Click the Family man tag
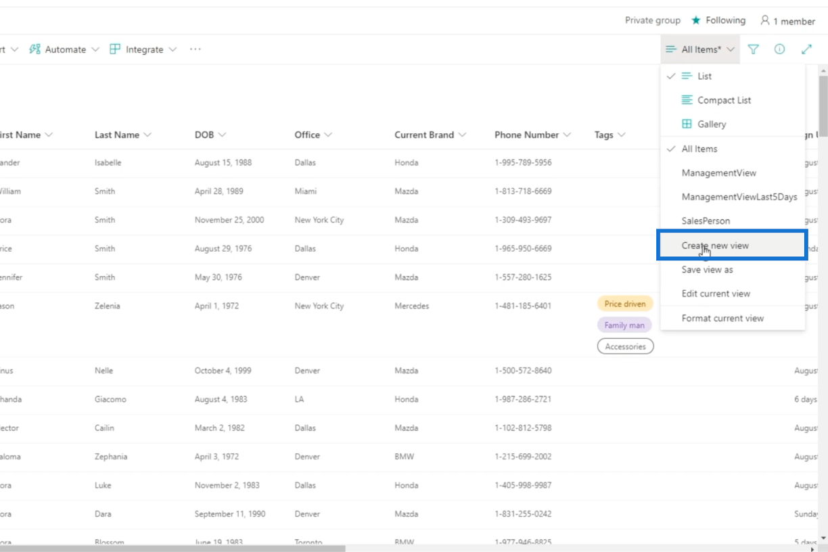The width and height of the screenshot is (828, 552). 624,325
